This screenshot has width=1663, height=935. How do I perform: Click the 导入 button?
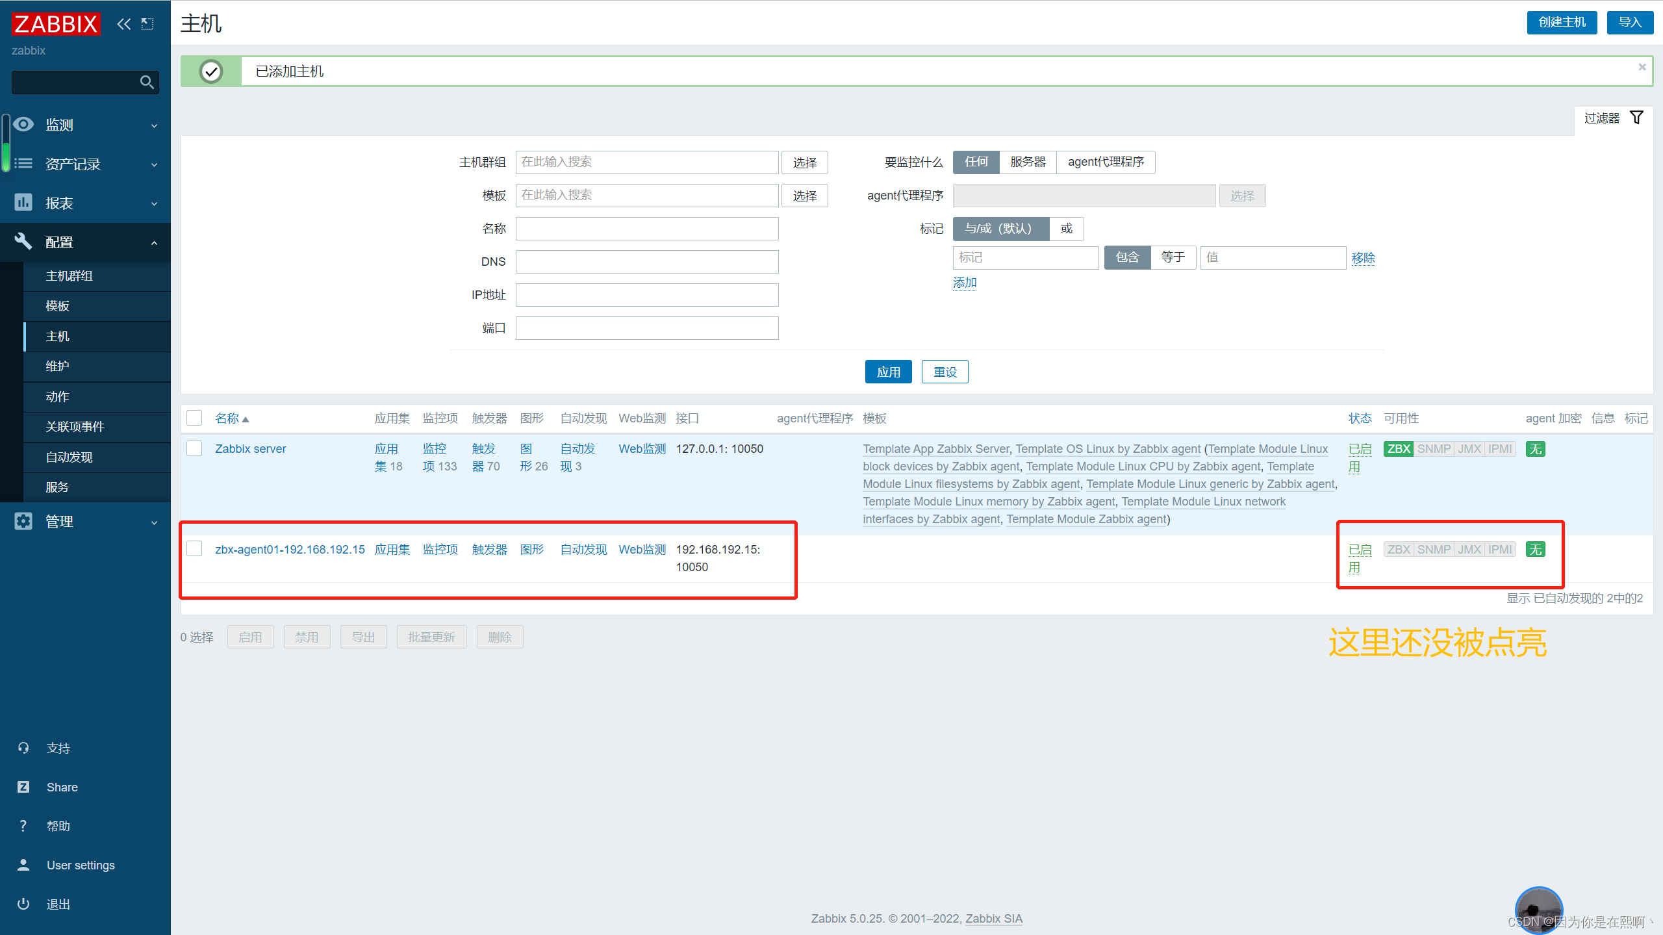click(1630, 23)
